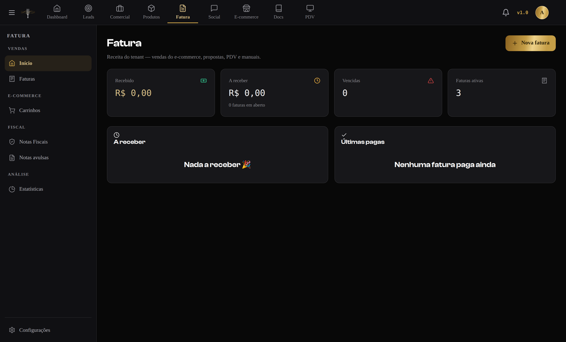Click the Fatura page heading

(124, 43)
